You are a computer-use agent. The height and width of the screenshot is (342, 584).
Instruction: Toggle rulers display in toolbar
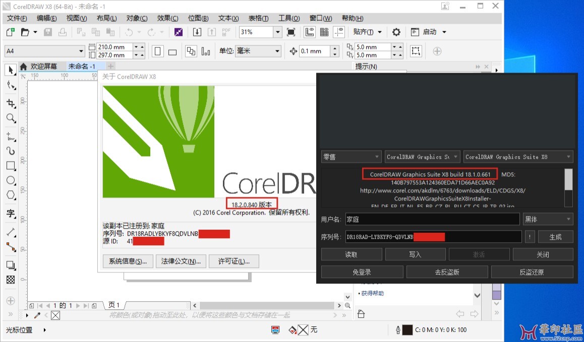tap(310, 32)
